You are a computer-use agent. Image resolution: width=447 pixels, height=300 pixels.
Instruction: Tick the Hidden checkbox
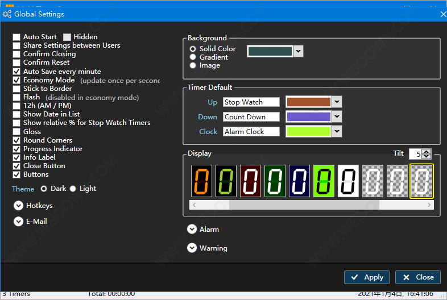[67, 37]
